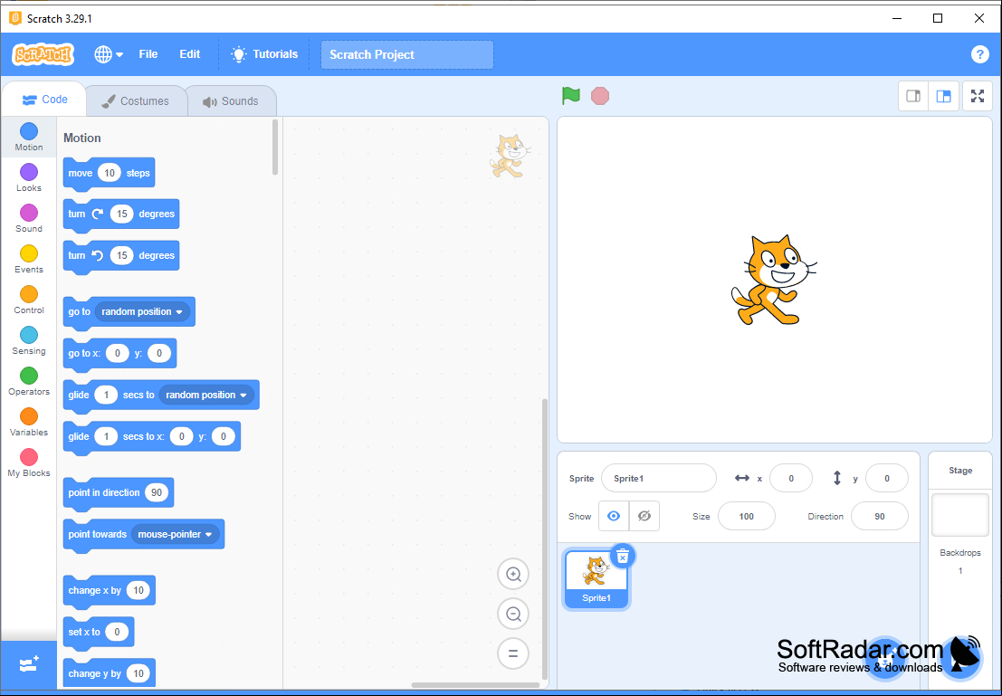Open the Scratch logo in the menu bar
This screenshot has width=1002, height=696.
[x=43, y=54]
